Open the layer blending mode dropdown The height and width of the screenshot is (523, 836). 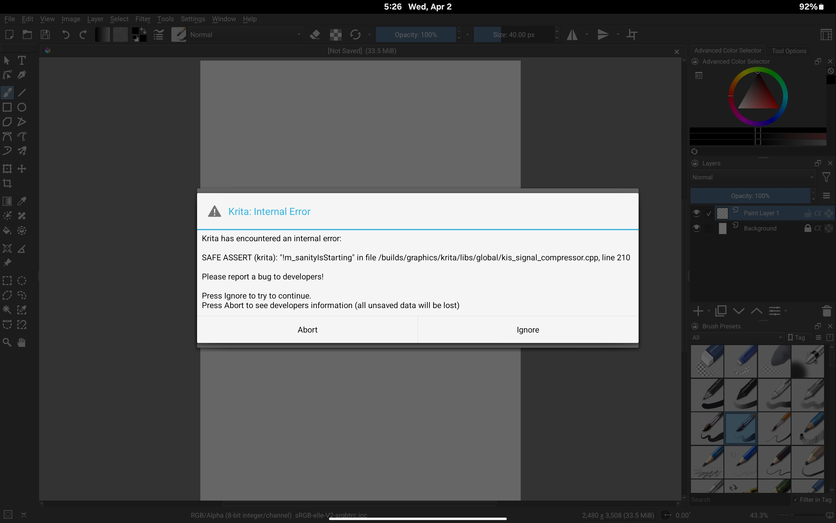[753, 177]
